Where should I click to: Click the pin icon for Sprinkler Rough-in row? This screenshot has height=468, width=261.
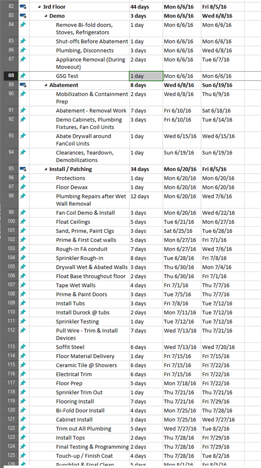click(23, 258)
